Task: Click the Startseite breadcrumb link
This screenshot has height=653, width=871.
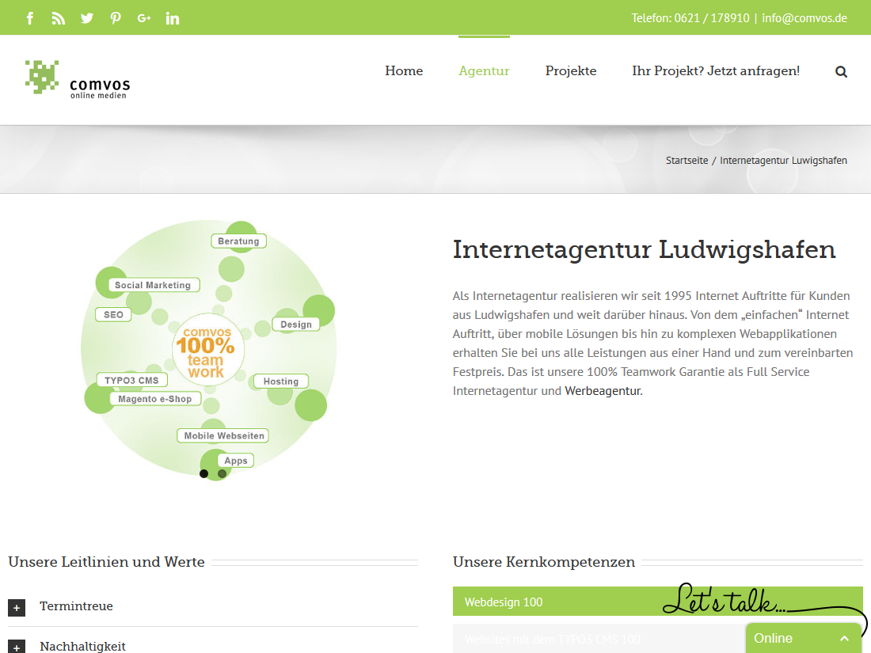Action: click(x=687, y=160)
